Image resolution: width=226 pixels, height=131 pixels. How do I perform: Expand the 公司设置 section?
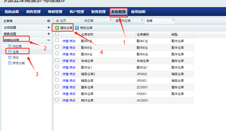pyautogui.click(x=48, y=27)
